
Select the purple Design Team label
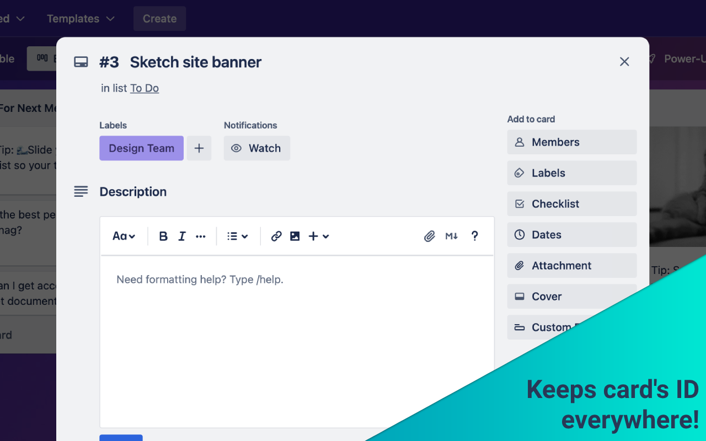point(141,148)
